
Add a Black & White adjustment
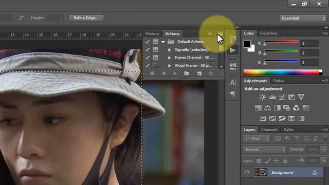[277, 108]
